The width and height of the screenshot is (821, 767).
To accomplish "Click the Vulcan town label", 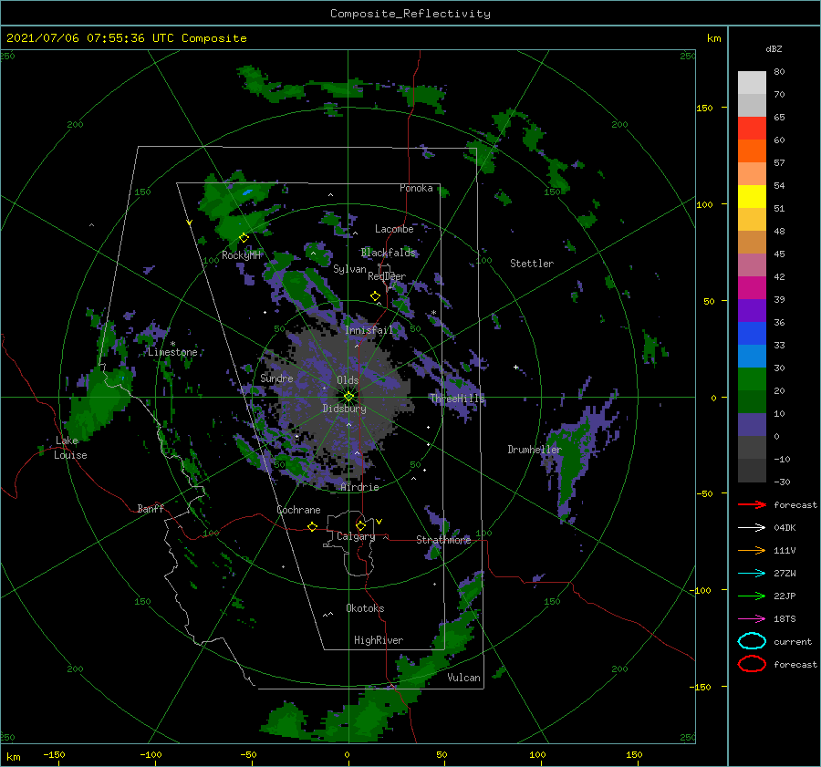I will [464, 678].
